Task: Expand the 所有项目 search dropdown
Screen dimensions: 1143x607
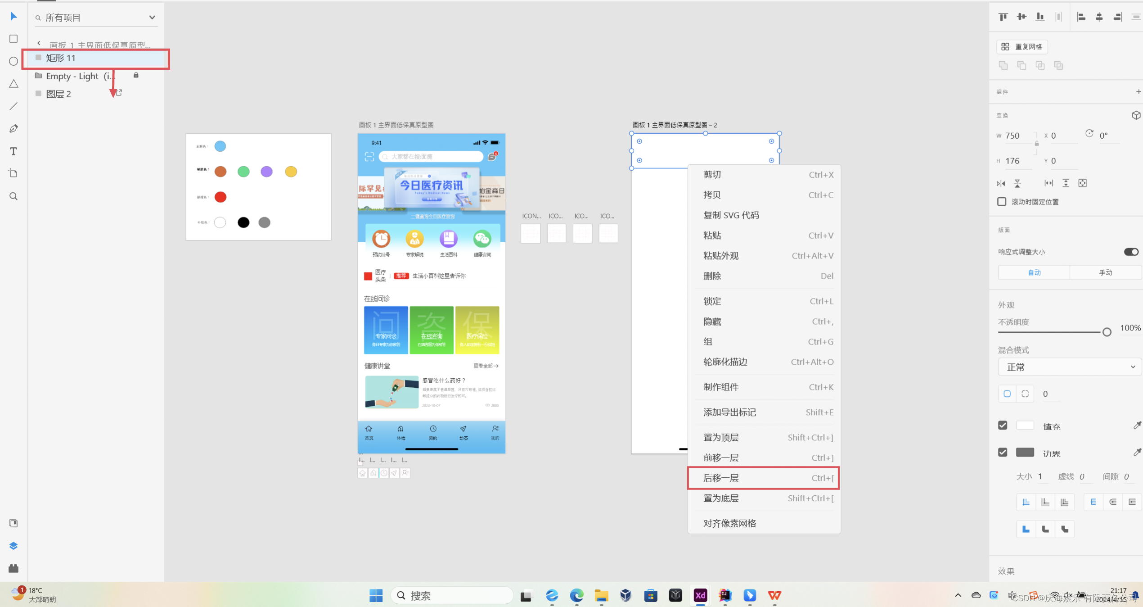Action: tap(152, 18)
